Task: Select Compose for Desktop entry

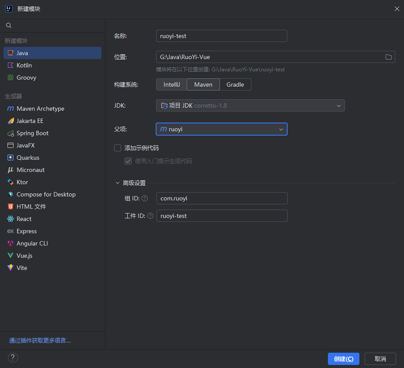Action: pos(52,194)
